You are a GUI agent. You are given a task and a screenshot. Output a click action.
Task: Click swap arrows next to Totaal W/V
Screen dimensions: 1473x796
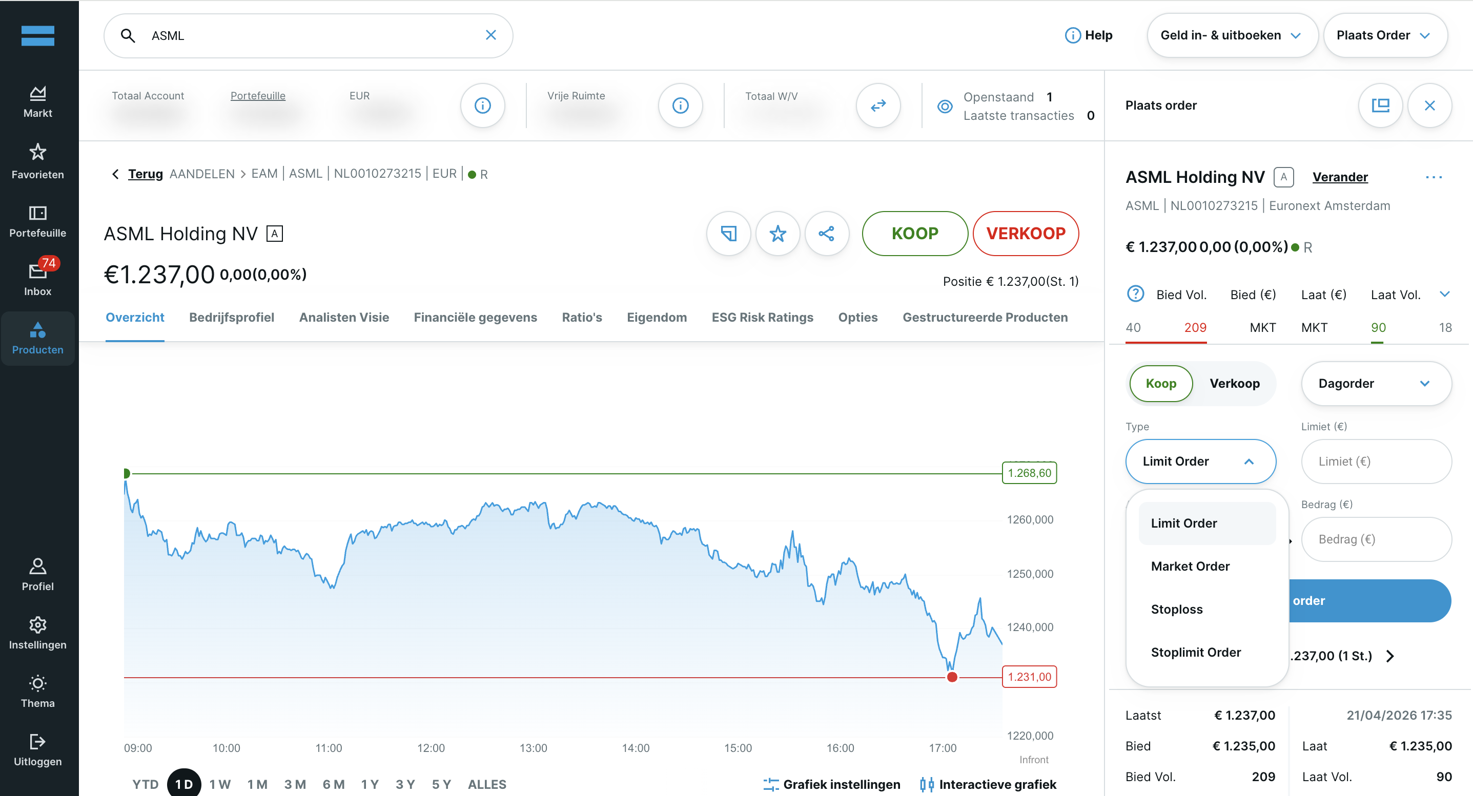pos(878,105)
